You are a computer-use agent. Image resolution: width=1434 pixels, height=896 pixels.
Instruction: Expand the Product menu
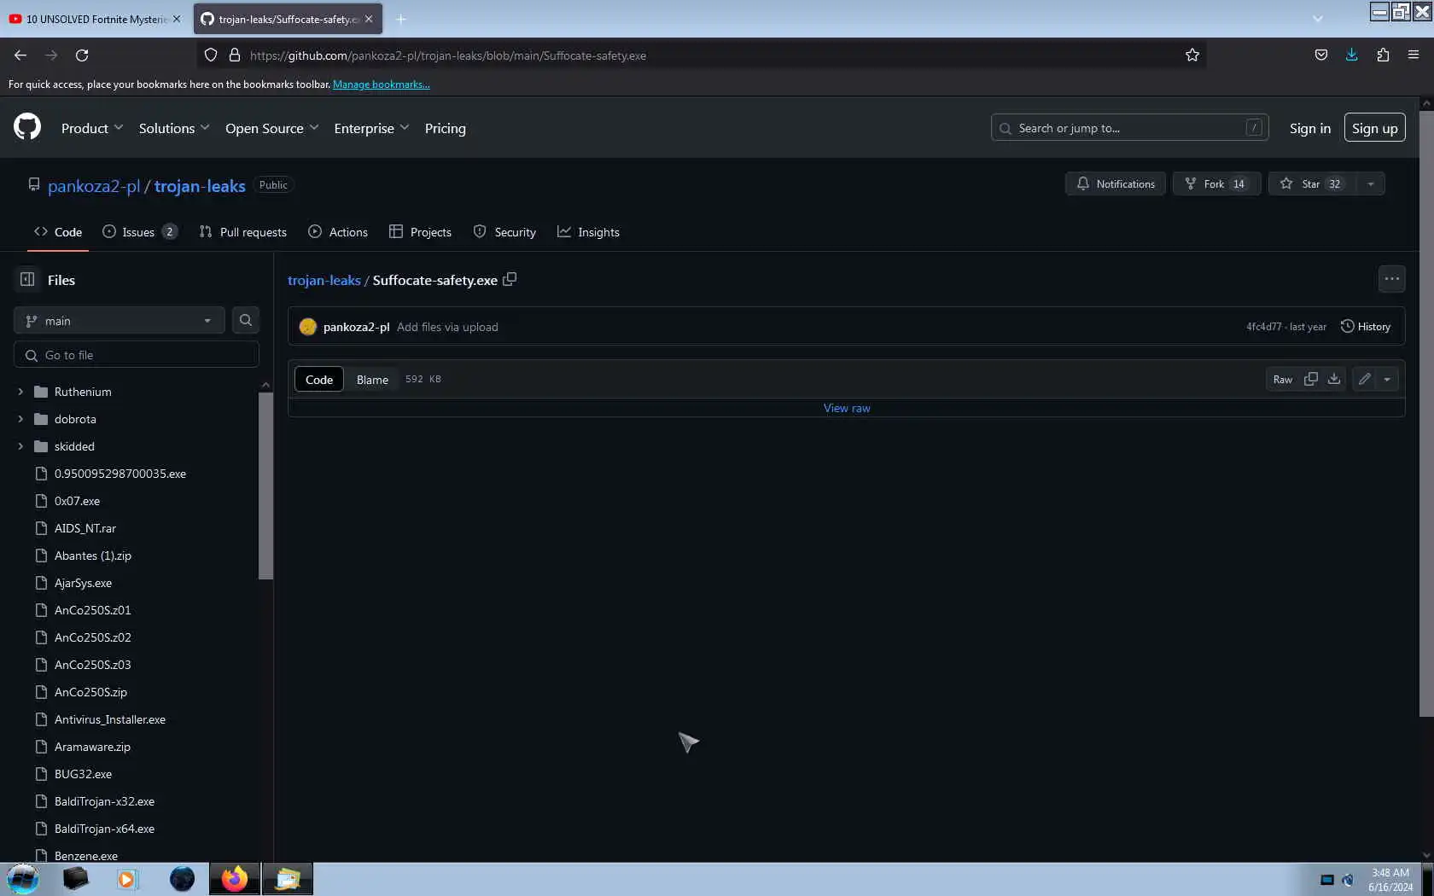(x=92, y=128)
